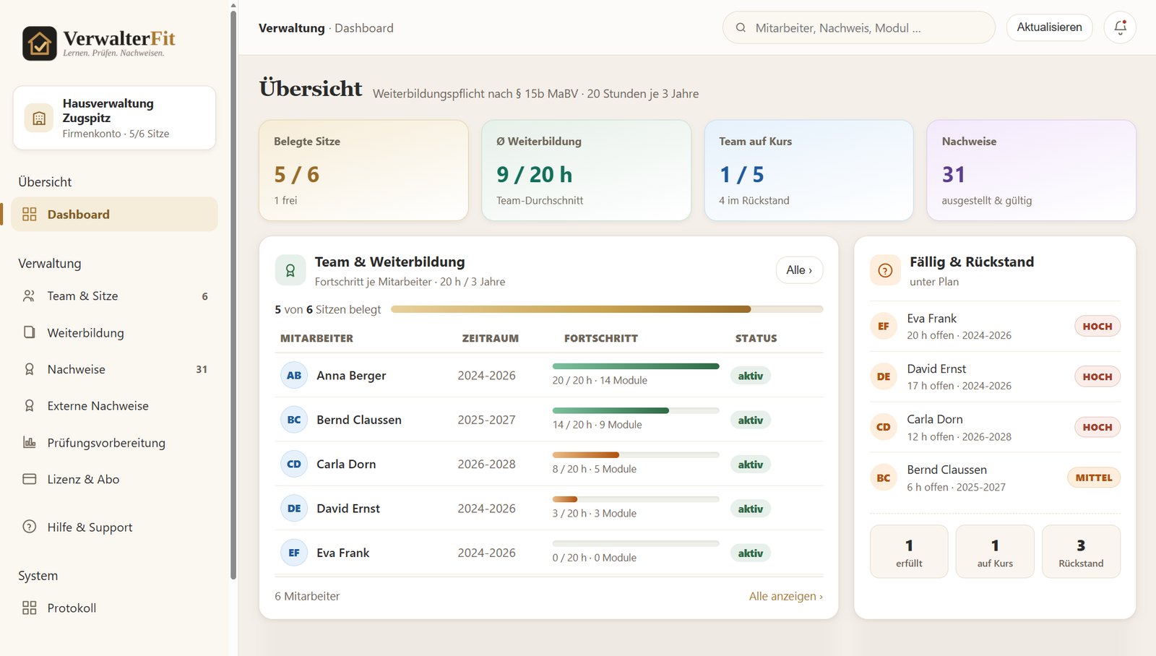Click David Ernst's DE avatar in table

pos(294,509)
